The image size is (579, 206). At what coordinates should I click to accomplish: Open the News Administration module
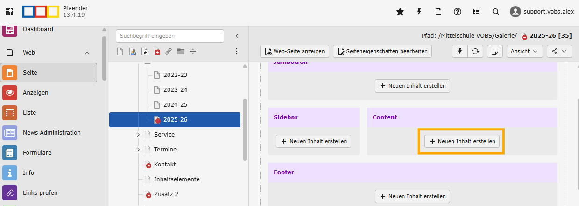pos(51,133)
